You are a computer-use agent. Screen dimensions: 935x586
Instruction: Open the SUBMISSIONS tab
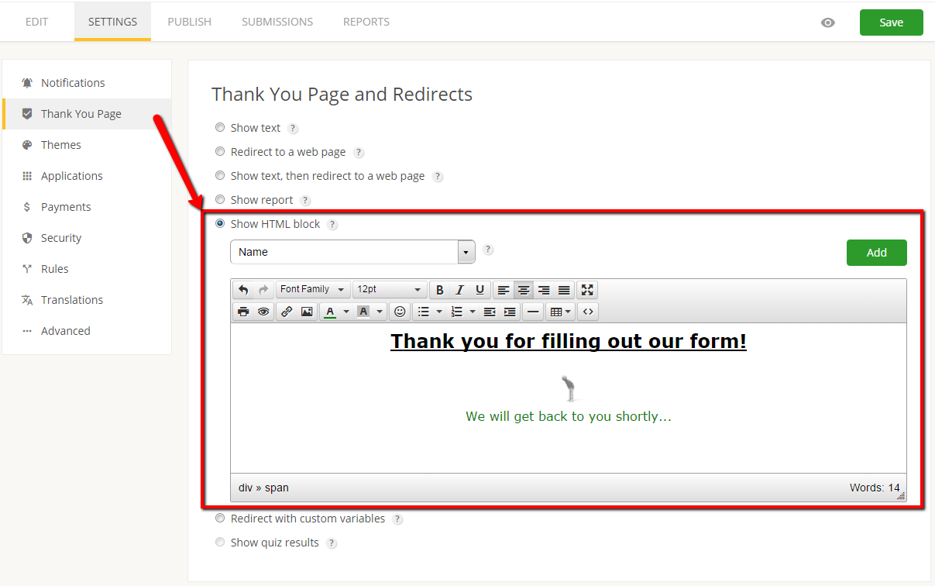[x=277, y=22]
